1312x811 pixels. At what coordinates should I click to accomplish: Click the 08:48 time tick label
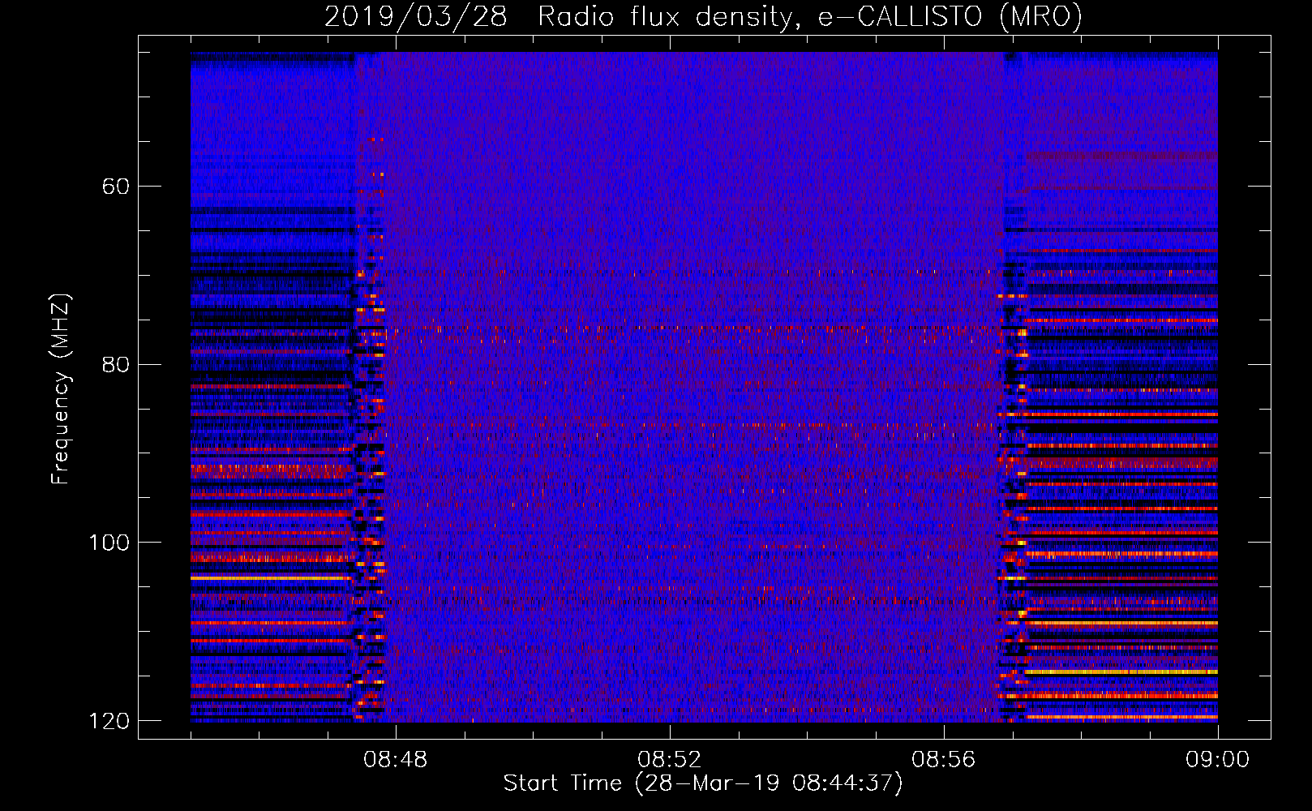click(396, 760)
